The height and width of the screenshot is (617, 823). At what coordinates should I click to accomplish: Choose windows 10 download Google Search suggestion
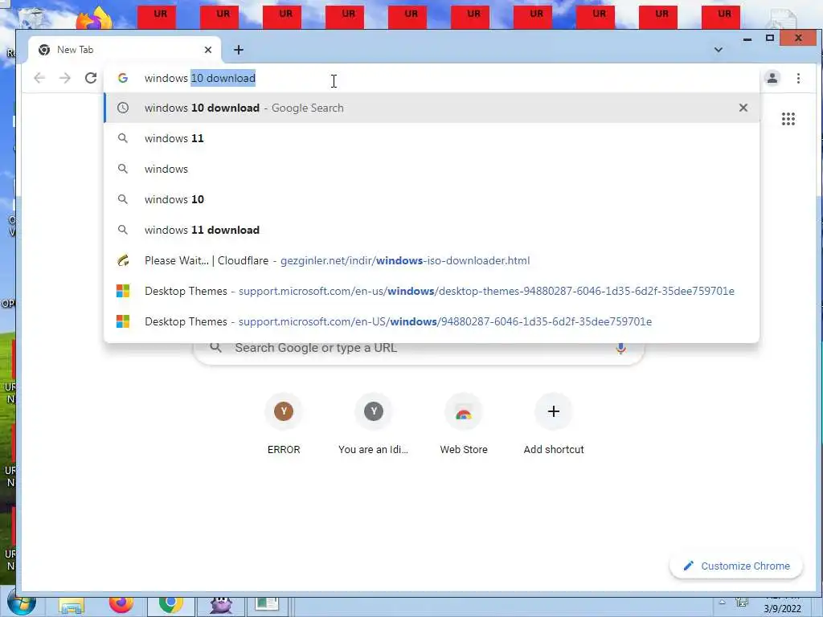pos(432,108)
